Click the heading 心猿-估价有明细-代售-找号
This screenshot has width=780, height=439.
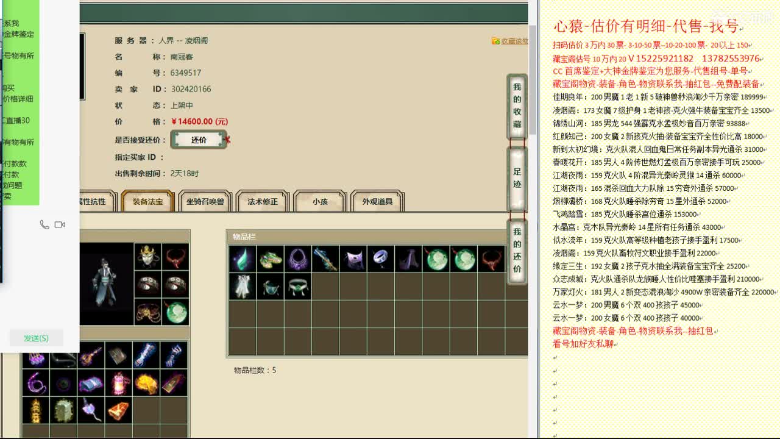pos(646,26)
